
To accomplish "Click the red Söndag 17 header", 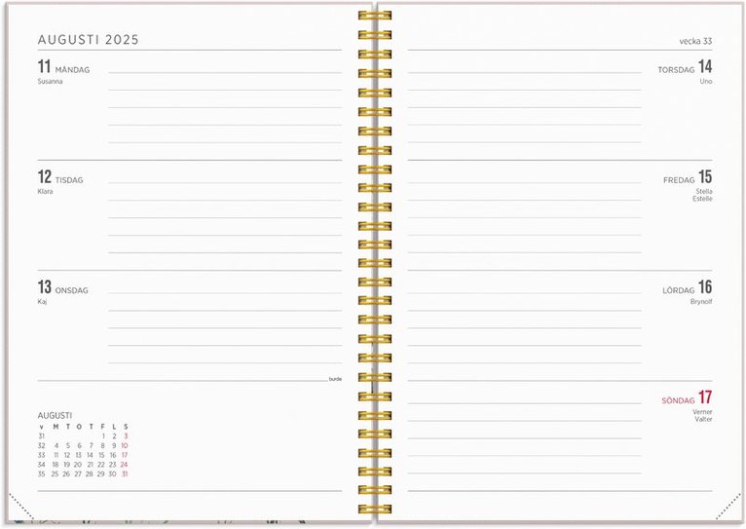I will click(x=687, y=398).
